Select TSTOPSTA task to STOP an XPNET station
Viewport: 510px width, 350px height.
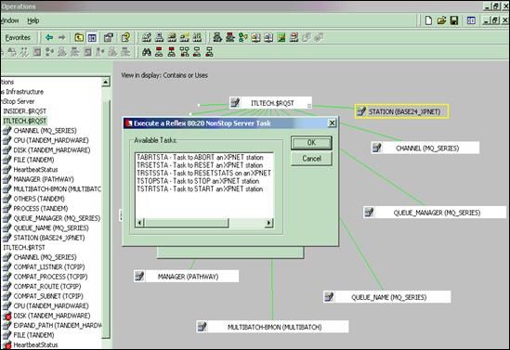tap(198, 181)
